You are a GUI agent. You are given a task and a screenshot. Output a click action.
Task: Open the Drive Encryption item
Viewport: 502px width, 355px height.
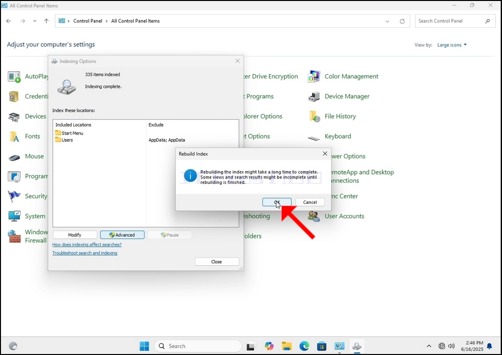point(271,77)
